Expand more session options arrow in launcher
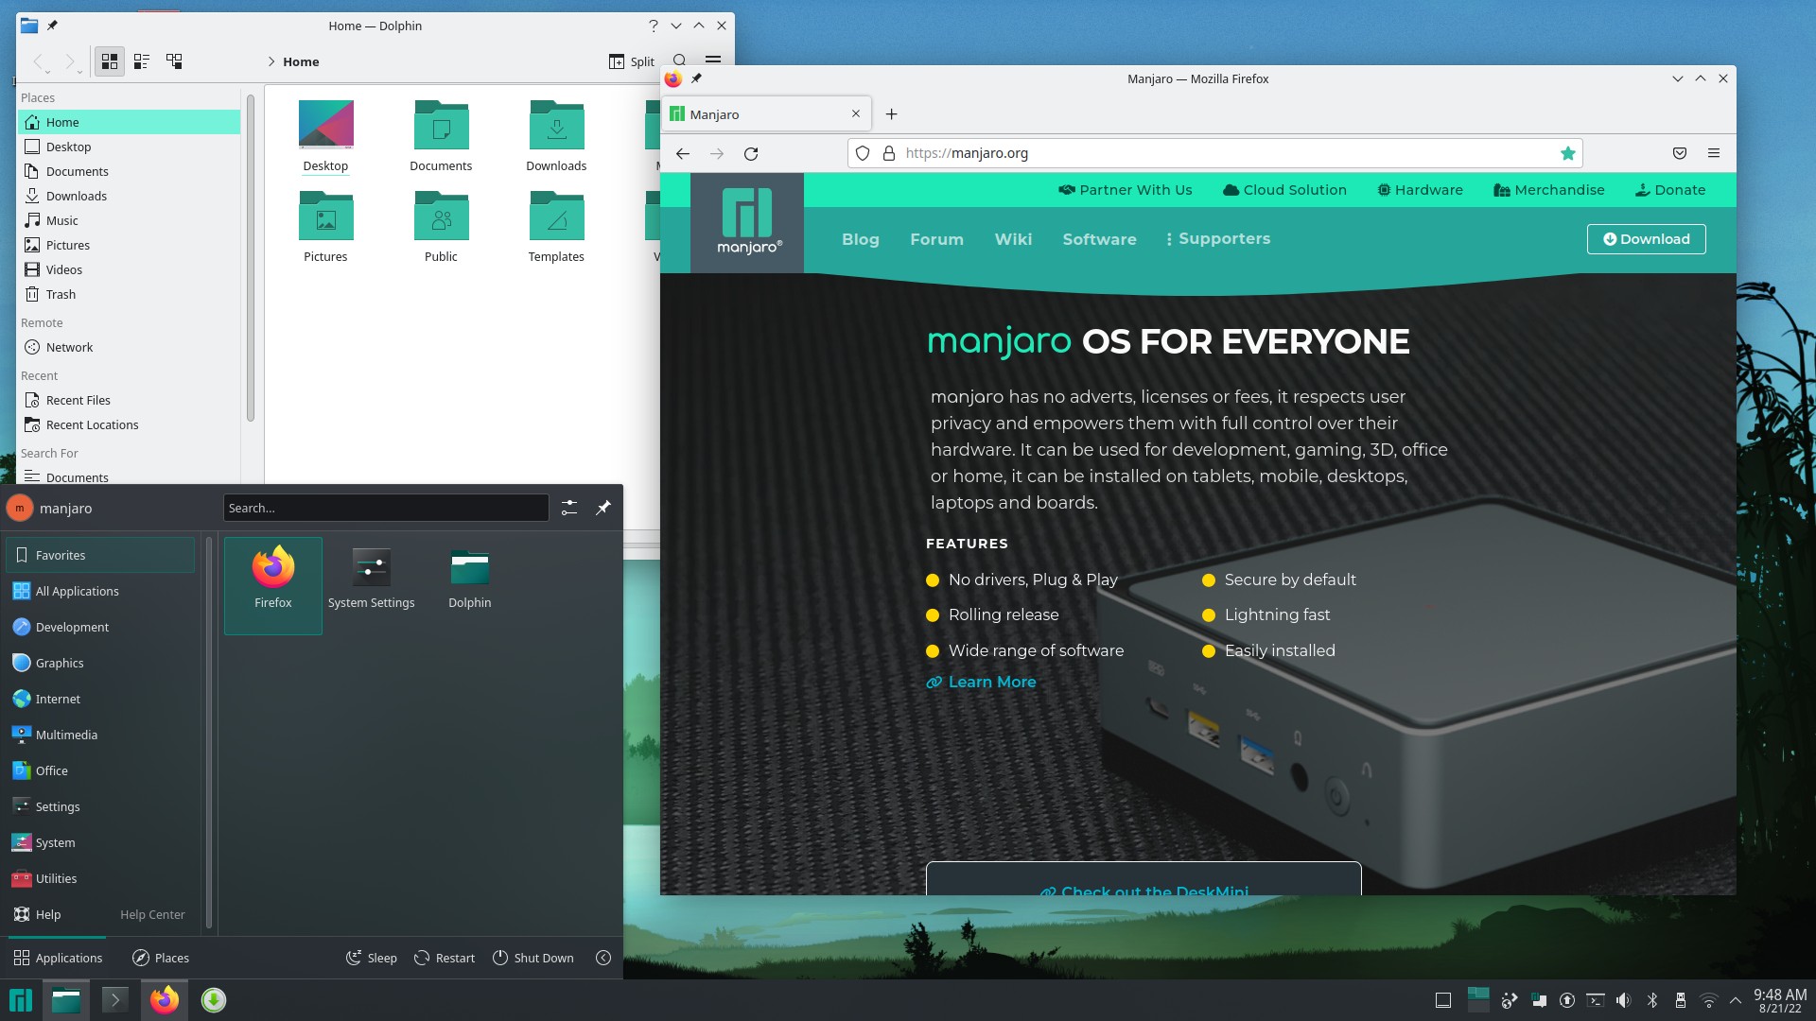Screen dimensions: 1816x1021 tap(603, 958)
